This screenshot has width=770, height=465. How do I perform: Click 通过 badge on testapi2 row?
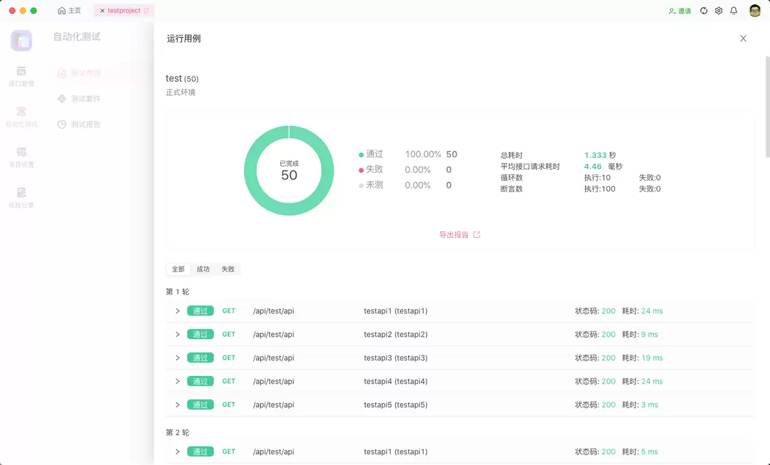[x=200, y=334]
